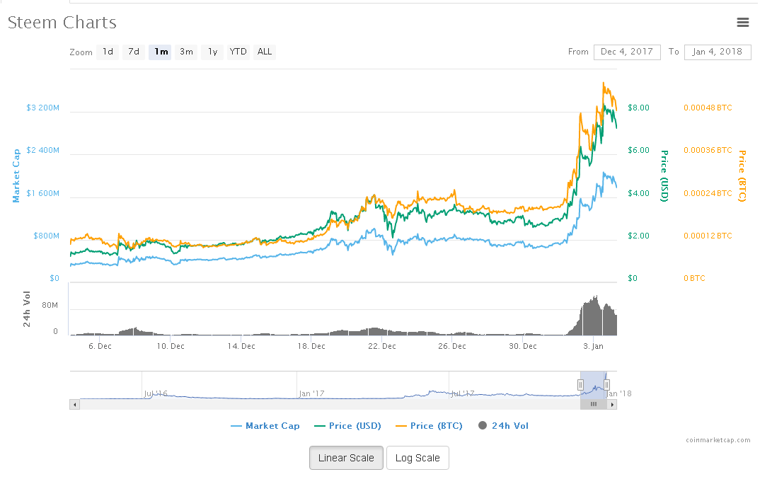This screenshot has height=484, width=772.
Task: Grab the navigator right range handle
Action: (x=606, y=385)
